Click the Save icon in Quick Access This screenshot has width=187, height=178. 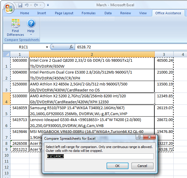(x=20, y=5)
